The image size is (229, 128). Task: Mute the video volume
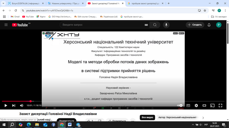(22, 106)
